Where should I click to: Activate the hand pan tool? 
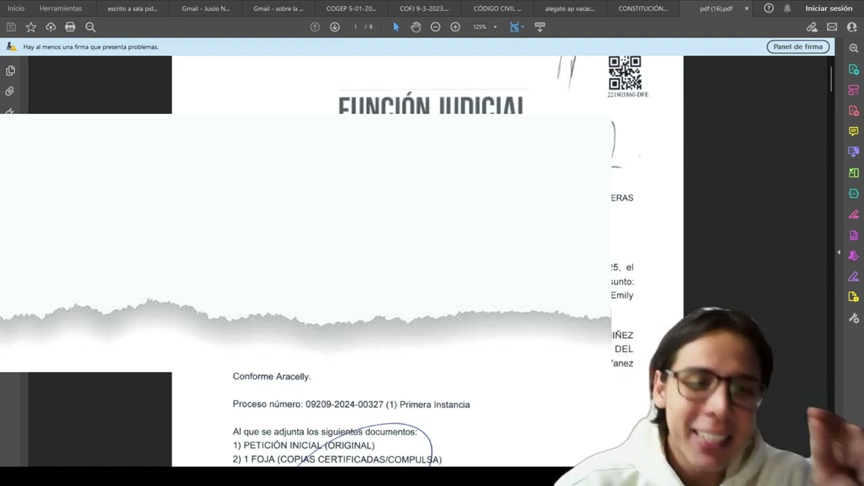(x=416, y=27)
